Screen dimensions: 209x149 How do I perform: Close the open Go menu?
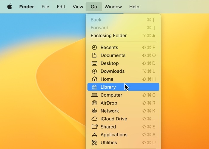(94, 7)
